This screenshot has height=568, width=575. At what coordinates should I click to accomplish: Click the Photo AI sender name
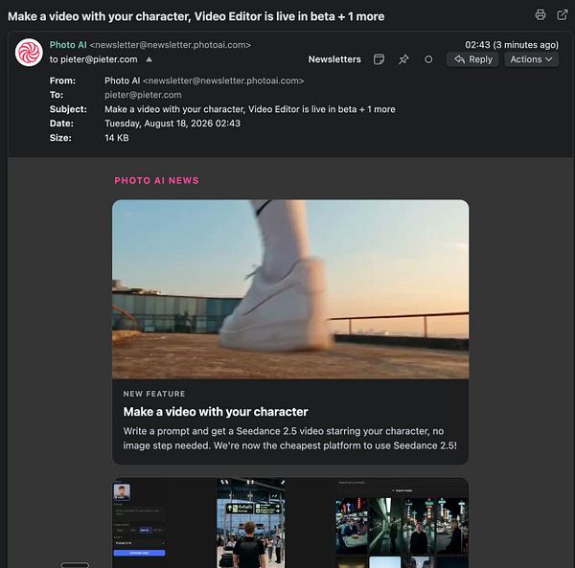(68, 45)
